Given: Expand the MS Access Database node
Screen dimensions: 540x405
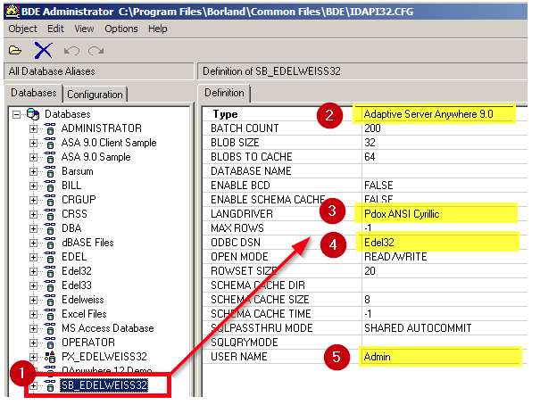Looking at the screenshot, I should pyautogui.click(x=33, y=328).
